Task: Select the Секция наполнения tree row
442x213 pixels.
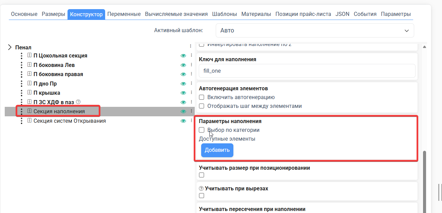Action: click(100, 112)
